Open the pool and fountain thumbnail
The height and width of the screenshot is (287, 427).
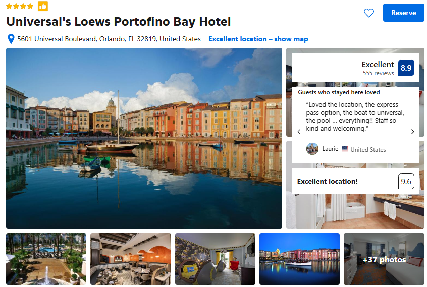46,259
